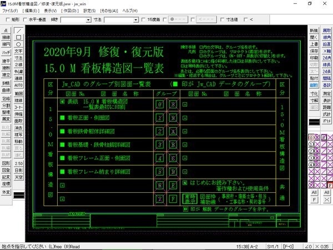Select the 中心線 center line tool
Viewport: 333px width, 250px height.
click(18, 72)
